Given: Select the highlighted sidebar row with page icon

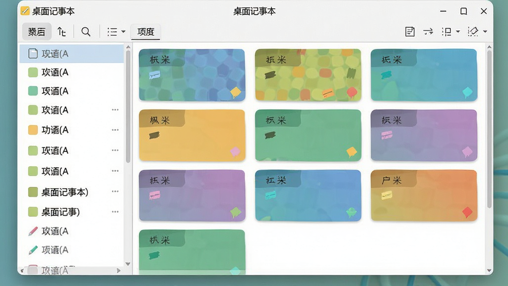Looking at the screenshot, I should 71,54.
